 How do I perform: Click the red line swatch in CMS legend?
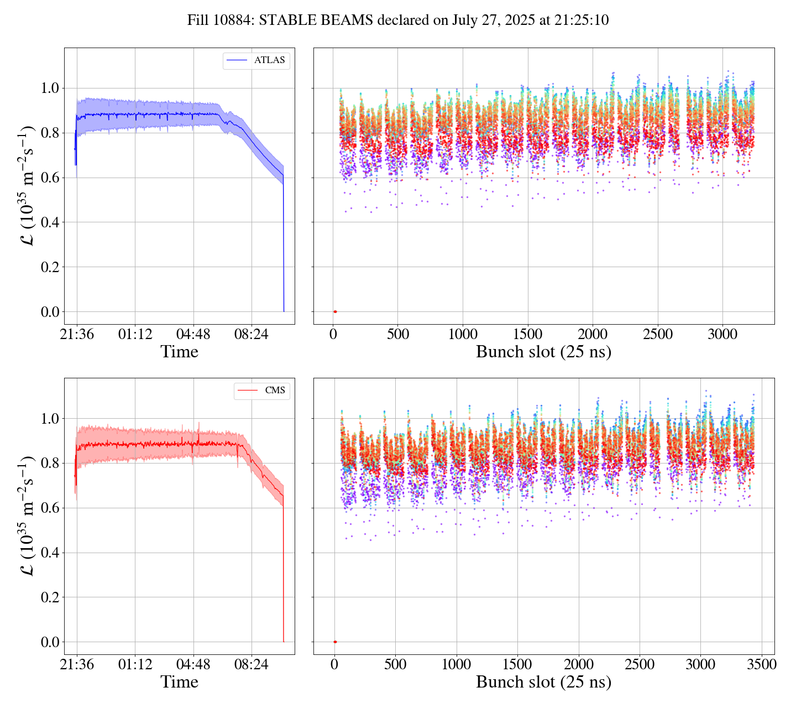[x=248, y=391]
